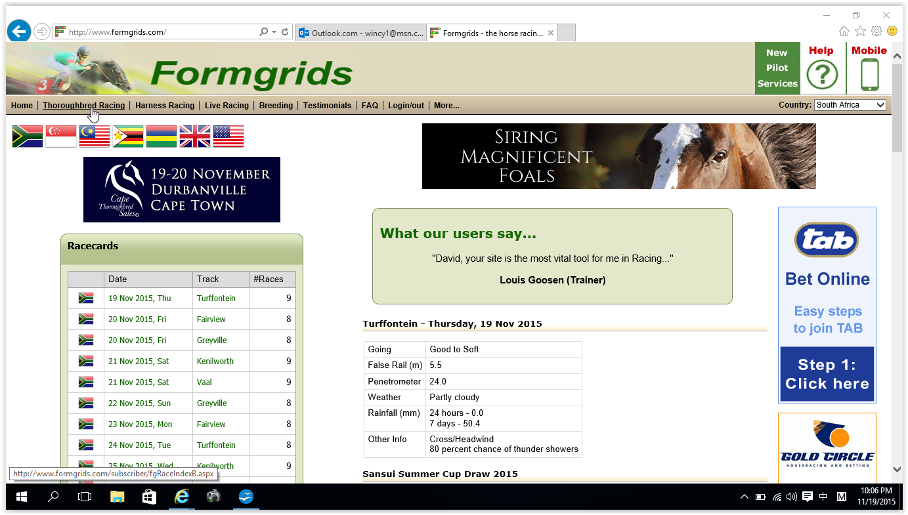Viewport: 908px width, 515px height.
Task: Click the Mauritius flag icon
Action: pos(162,136)
